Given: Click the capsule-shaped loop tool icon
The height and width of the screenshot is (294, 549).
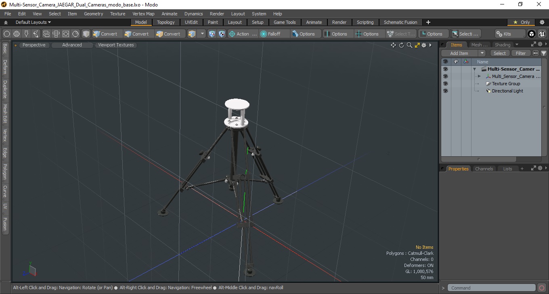Looking at the screenshot, I should (46, 34).
